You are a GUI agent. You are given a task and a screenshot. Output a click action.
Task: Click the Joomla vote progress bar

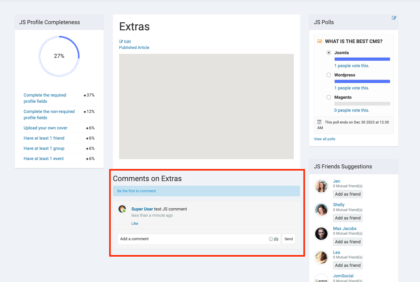(362, 59)
